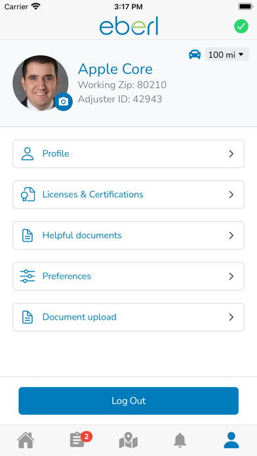
Task: Open the Profile menu row
Action: (128, 153)
